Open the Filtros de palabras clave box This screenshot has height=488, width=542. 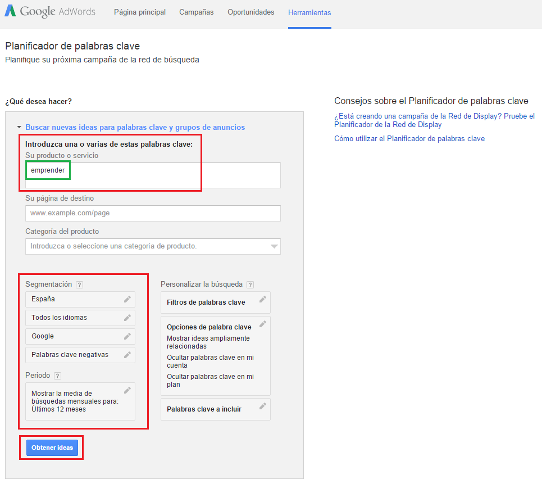point(215,302)
